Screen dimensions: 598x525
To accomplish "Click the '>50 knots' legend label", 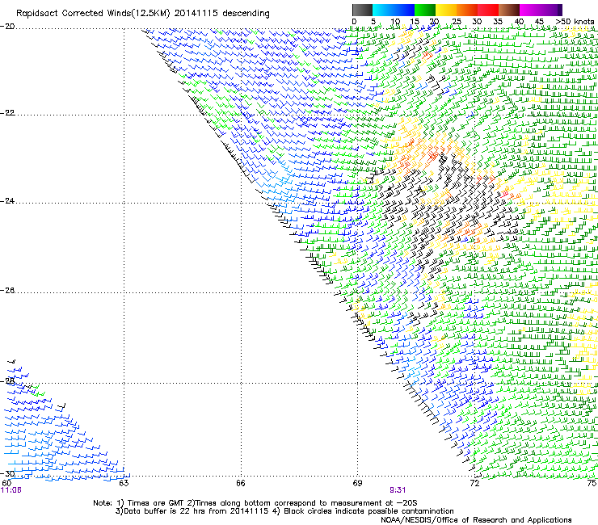I will 575,22.
